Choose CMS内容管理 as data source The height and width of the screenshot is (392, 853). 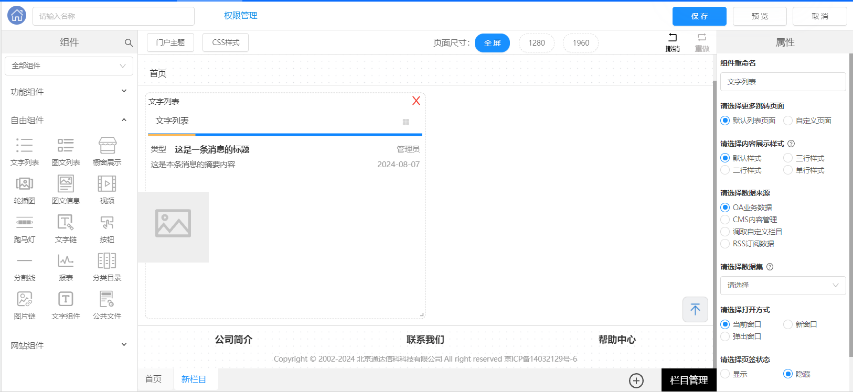(725, 220)
